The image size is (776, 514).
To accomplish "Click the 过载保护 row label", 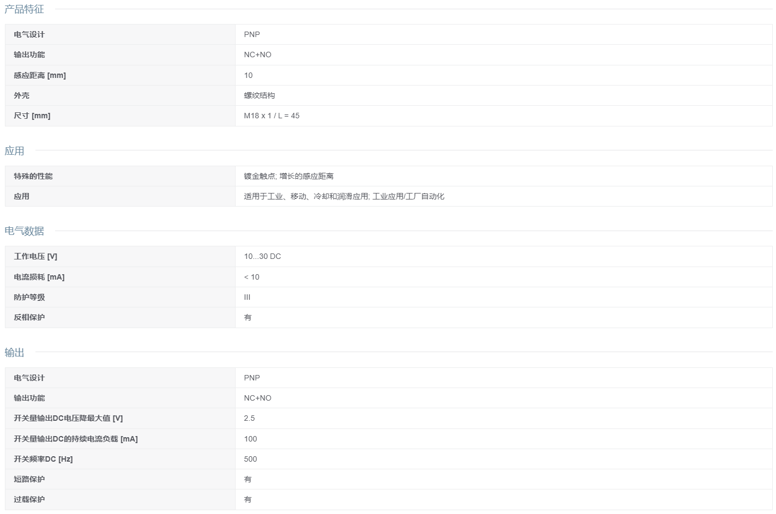I will pos(29,499).
